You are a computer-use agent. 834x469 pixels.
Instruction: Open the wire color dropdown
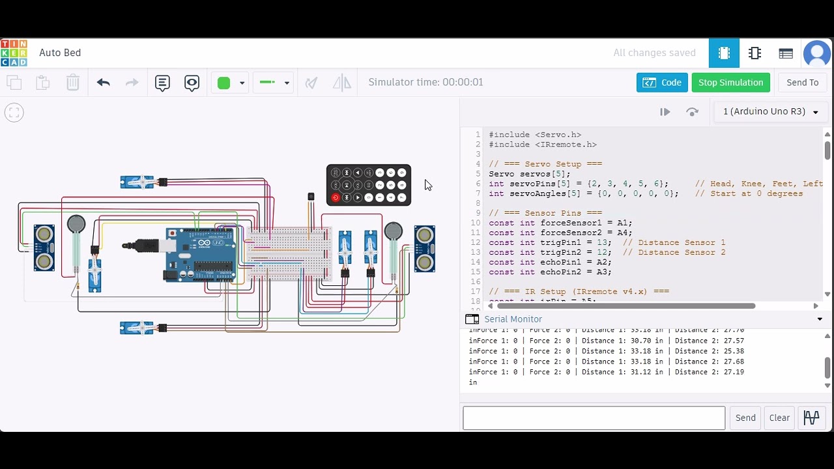coord(242,83)
